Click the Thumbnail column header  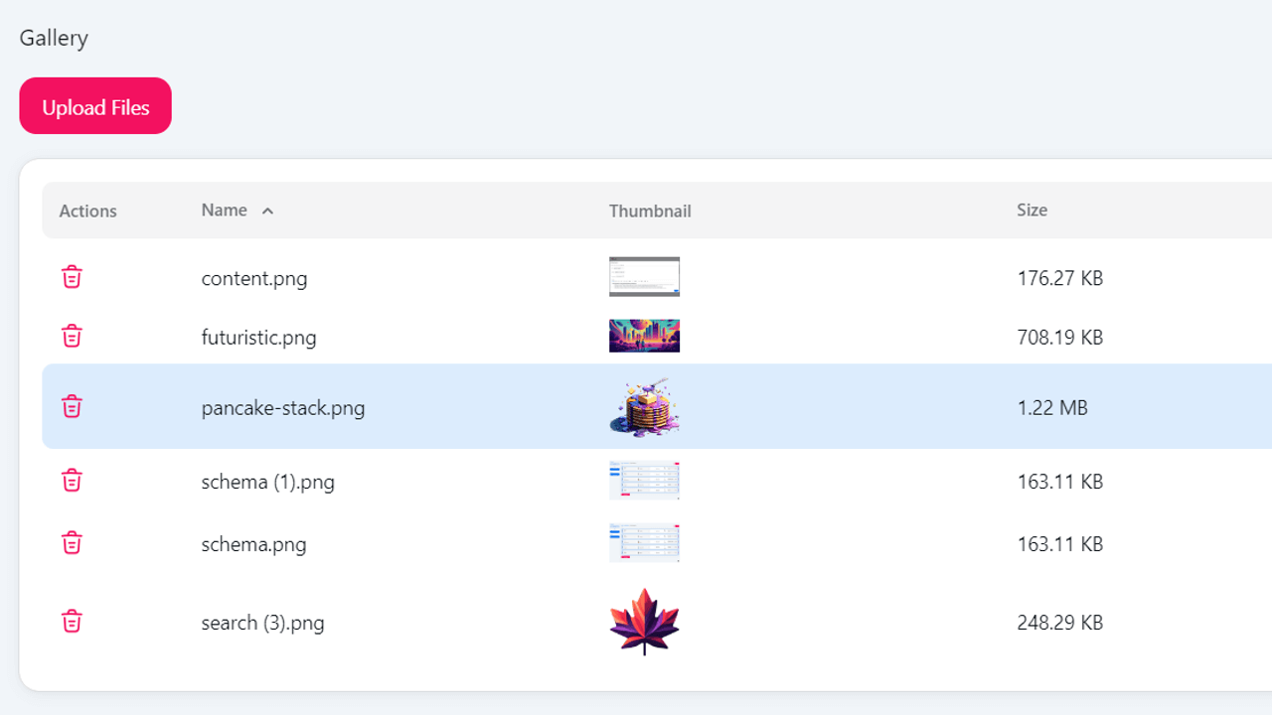point(650,211)
